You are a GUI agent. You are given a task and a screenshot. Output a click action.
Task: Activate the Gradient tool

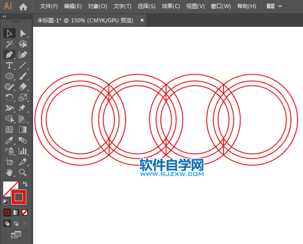(x=23, y=130)
